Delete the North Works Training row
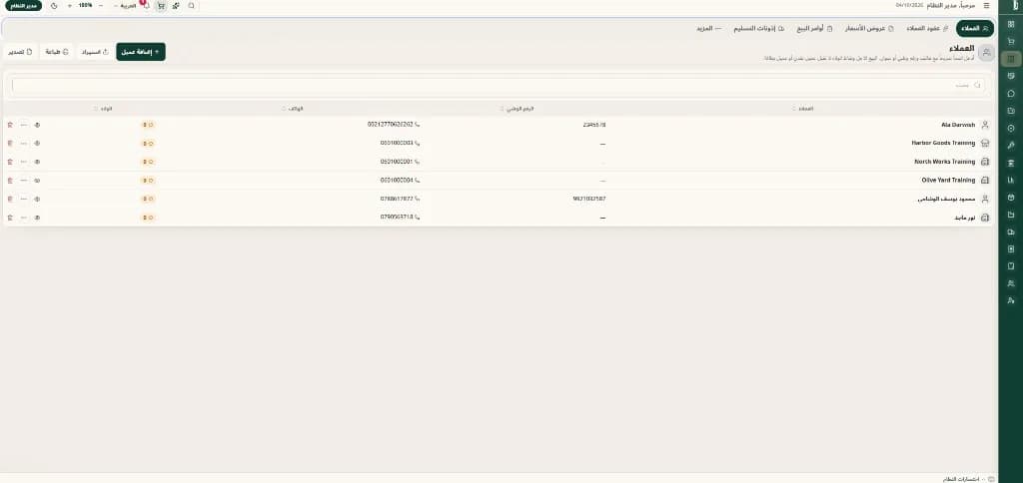Viewport: 1023px width, 483px height. (10, 162)
